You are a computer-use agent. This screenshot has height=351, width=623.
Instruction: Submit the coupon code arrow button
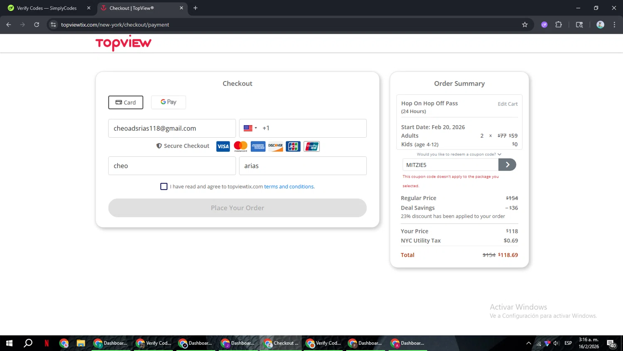507,165
